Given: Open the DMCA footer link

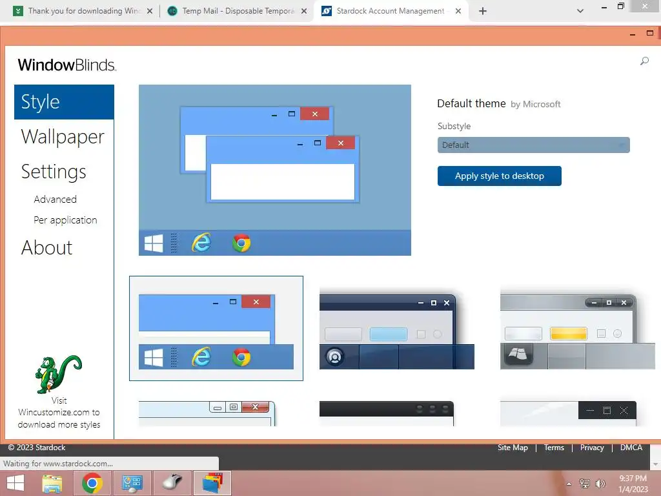Looking at the screenshot, I should pyautogui.click(x=631, y=448).
